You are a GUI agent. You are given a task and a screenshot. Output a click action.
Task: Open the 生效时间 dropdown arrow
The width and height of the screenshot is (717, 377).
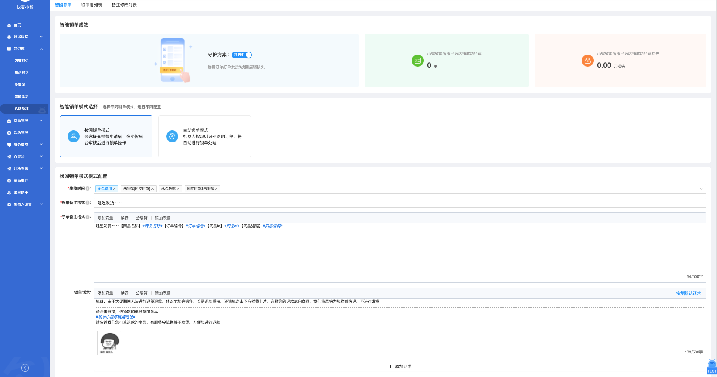point(701,189)
